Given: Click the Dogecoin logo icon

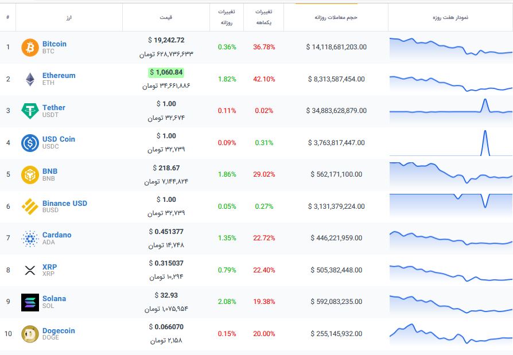Looking at the screenshot, I should pyautogui.click(x=30, y=334).
